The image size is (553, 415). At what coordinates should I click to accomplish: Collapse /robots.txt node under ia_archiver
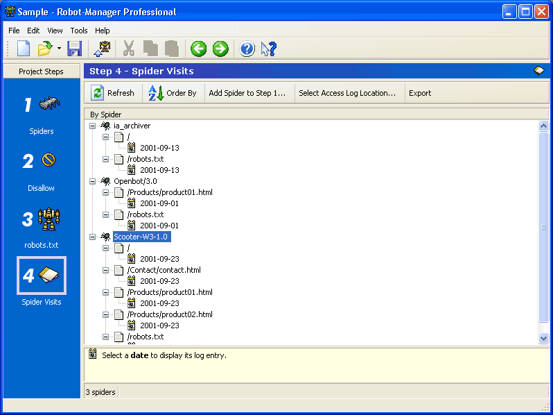[x=105, y=159]
